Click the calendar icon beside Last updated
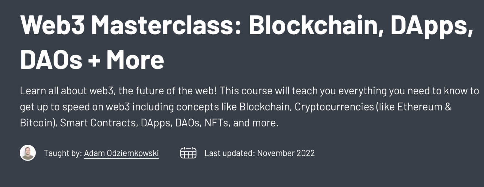The image size is (484, 187). pos(188,153)
